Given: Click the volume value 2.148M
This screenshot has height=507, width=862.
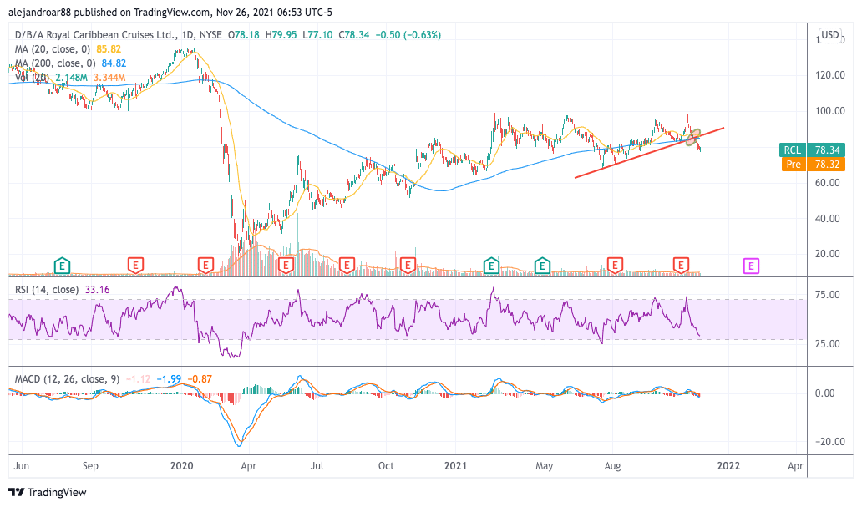Looking at the screenshot, I should 72,78.
